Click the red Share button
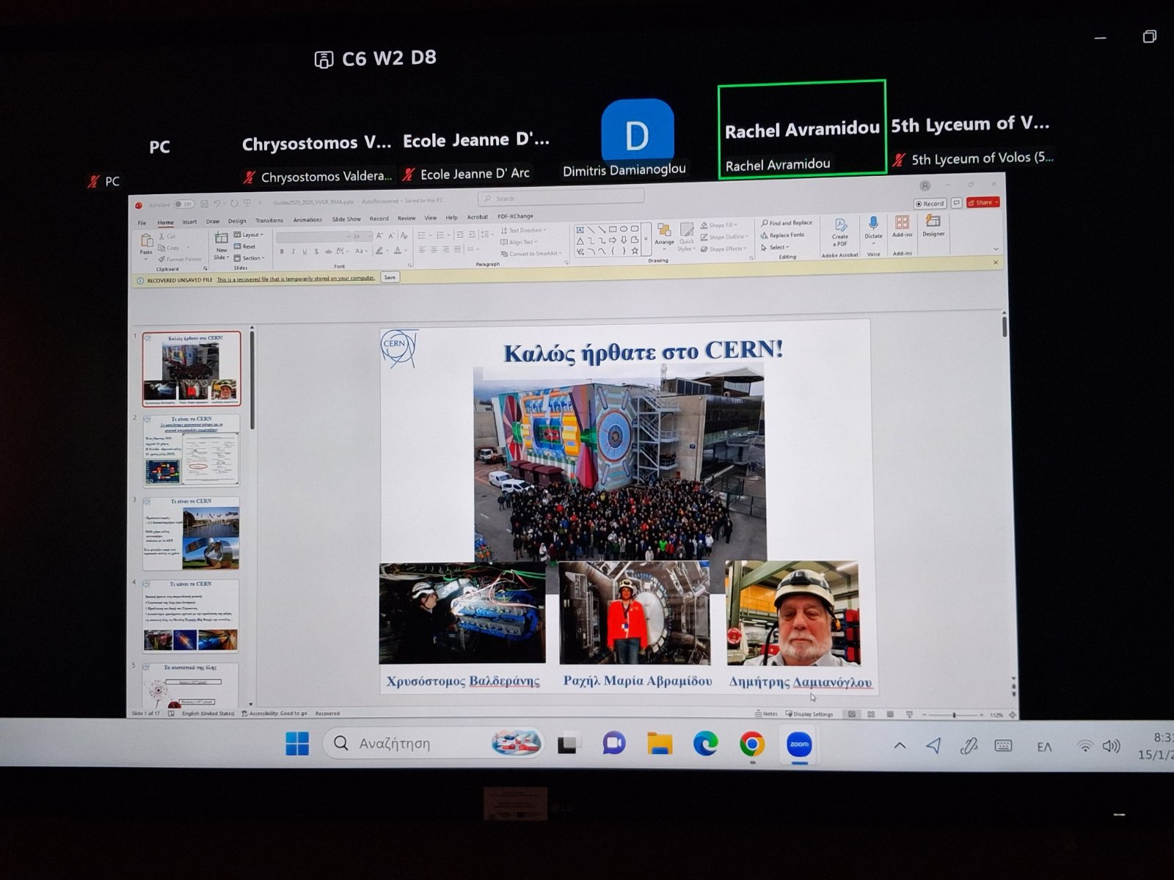Image resolution: width=1174 pixels, height=880 pixels. pos(982,202)
